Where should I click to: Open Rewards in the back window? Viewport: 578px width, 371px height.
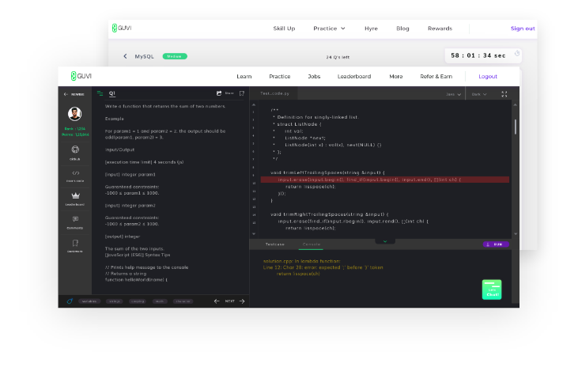tap(440, 28)
